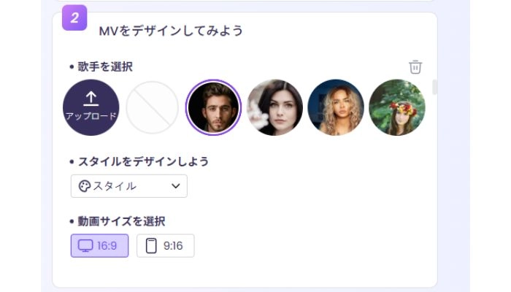Click the palette icon beside スタイル

point(84,186)
